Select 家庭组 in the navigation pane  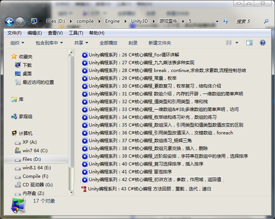point(26,117)
